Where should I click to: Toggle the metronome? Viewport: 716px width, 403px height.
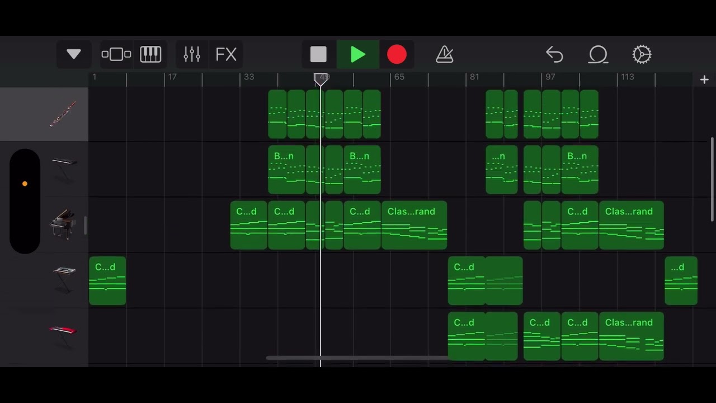[444, 54]
